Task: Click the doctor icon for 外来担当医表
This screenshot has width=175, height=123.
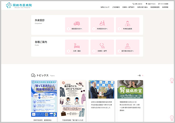Action: pyautogui.click(x=127, y=23)
